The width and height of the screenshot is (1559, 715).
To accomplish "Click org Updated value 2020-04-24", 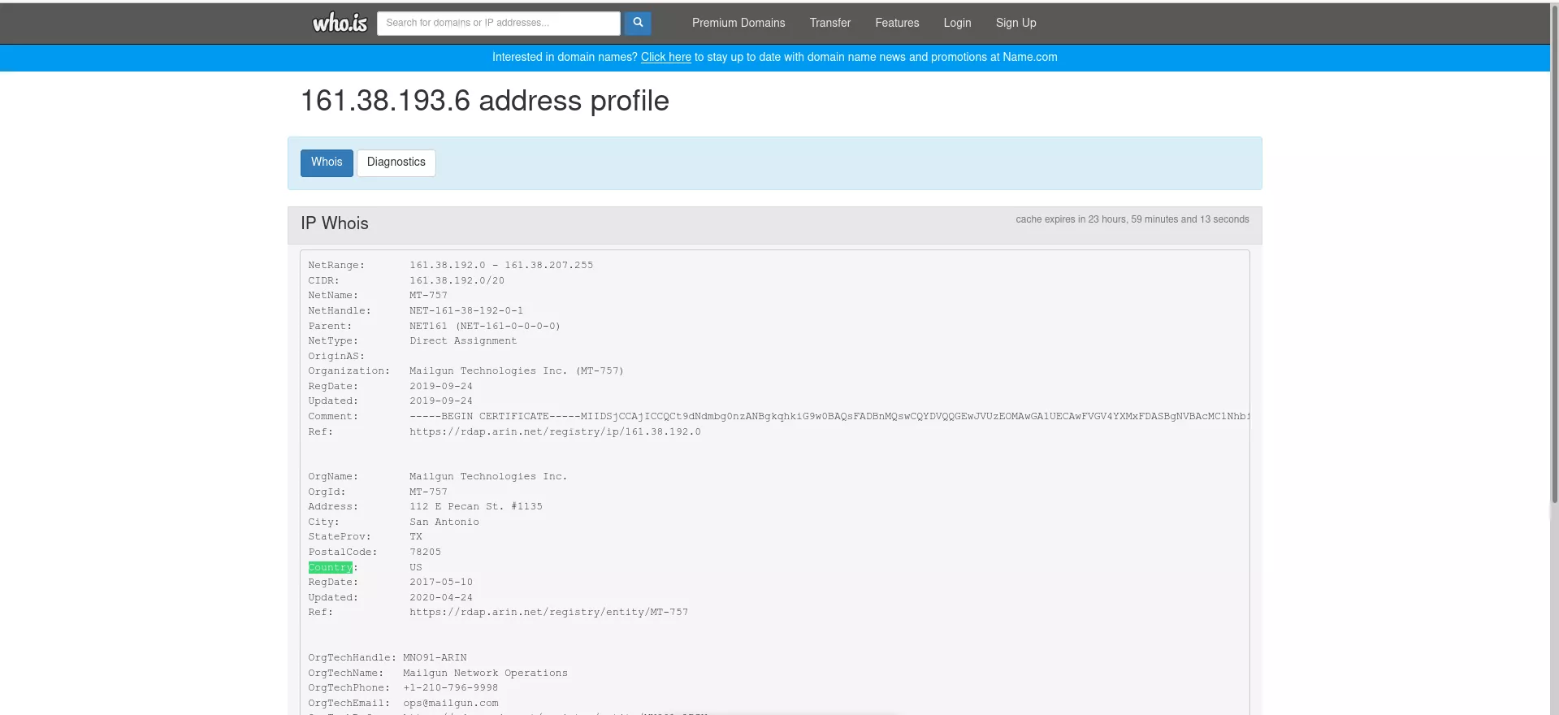I will click(x=441, y=598).
